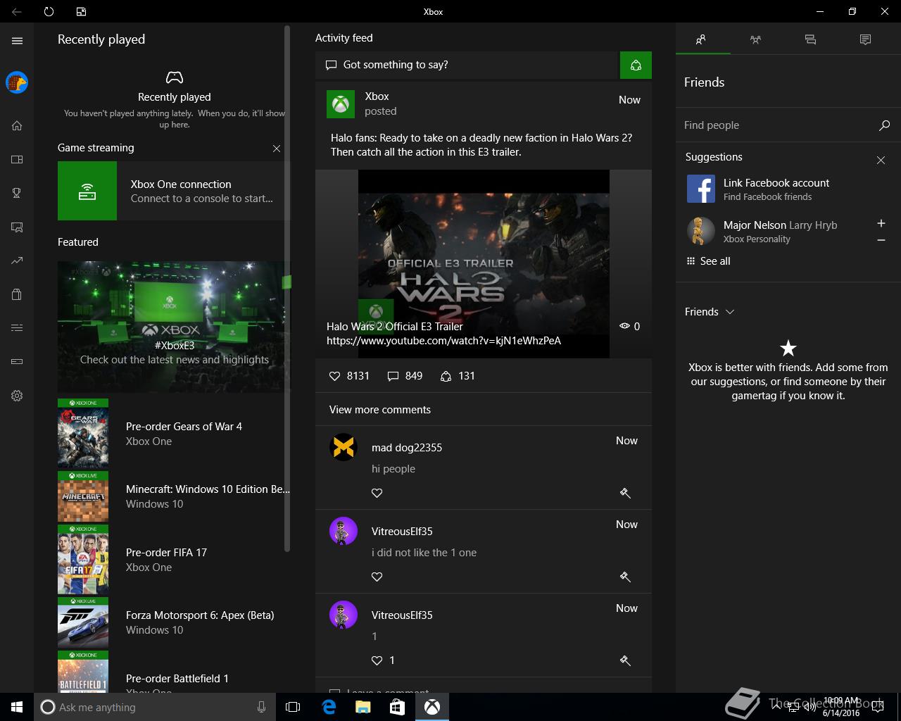Open File Explorer from taskbar

(x=363, y=707)
